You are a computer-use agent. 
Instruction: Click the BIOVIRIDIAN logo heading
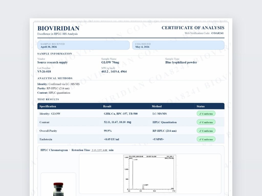tap(58, 28)
